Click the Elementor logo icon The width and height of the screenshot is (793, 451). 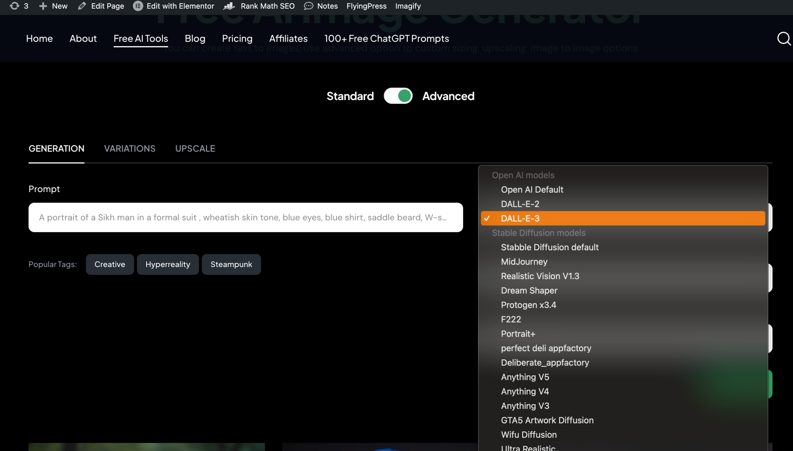coord(138,6)
